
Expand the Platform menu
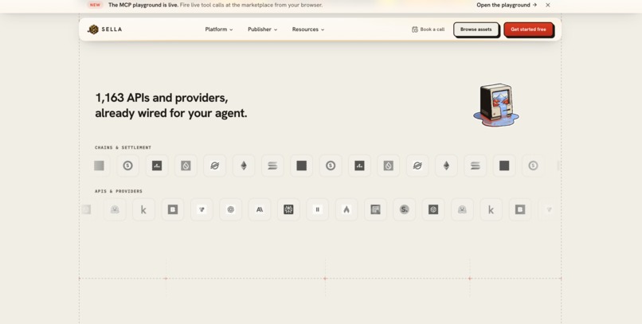(x=219, y=29)
